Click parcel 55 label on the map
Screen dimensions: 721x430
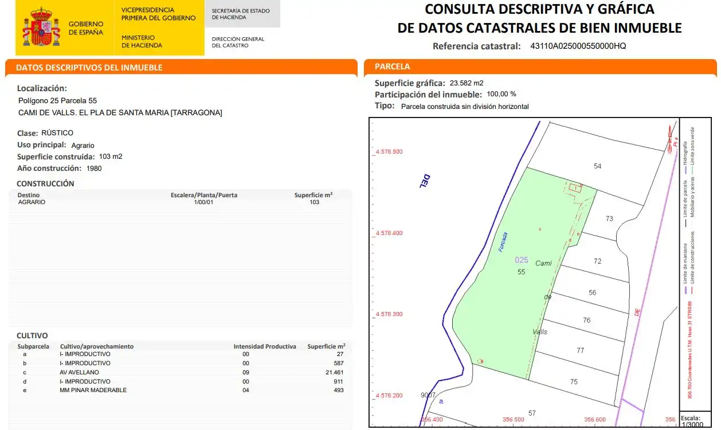tap(521, 272)
